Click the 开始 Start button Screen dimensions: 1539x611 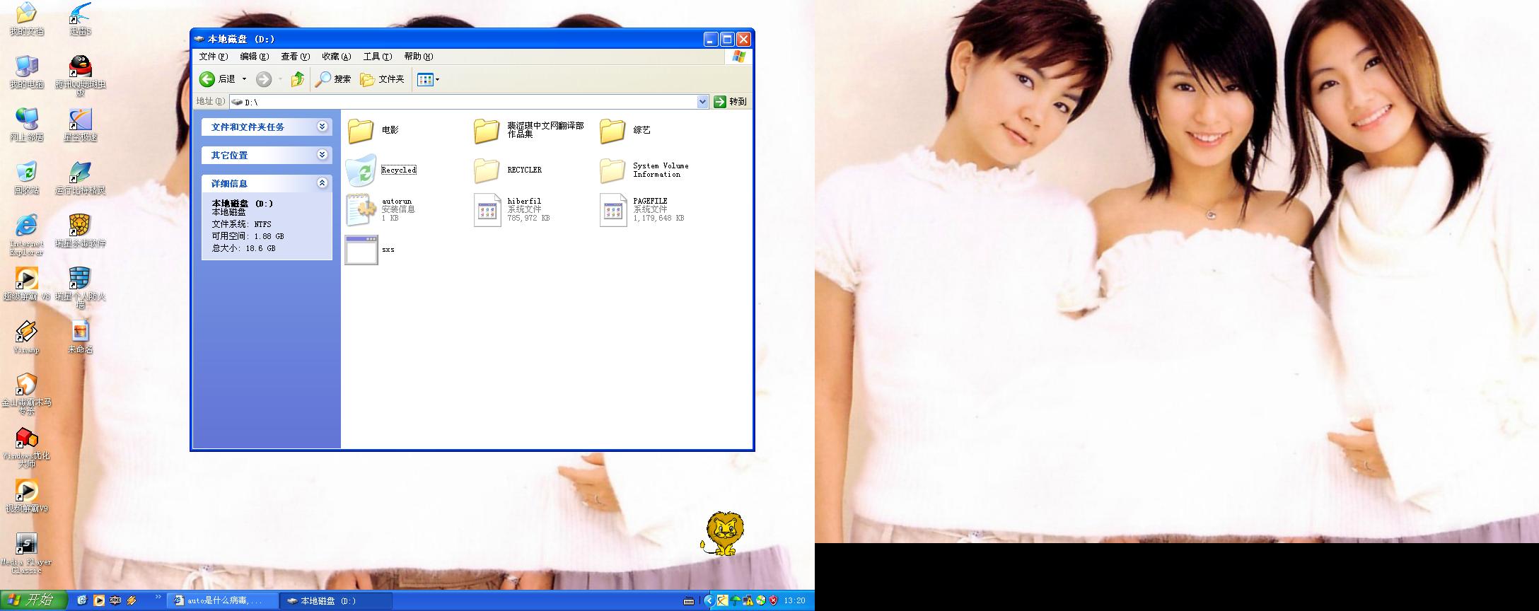pos(33,600)
